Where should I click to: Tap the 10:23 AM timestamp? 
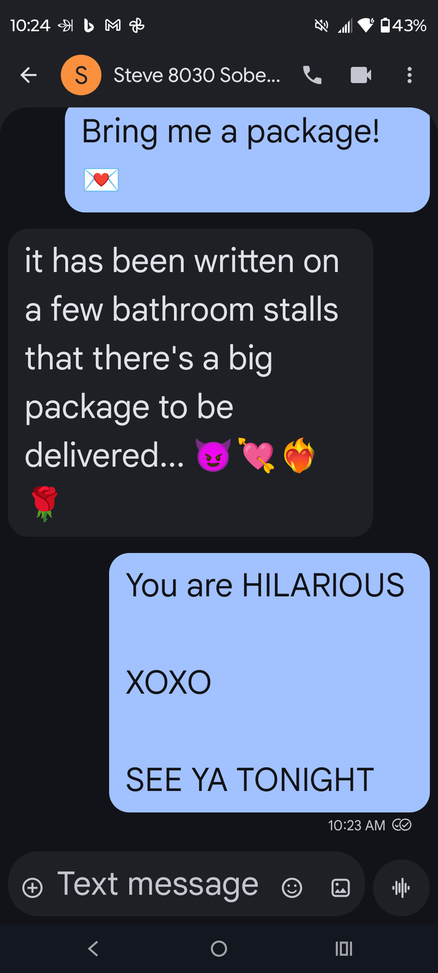coord(356,825)
